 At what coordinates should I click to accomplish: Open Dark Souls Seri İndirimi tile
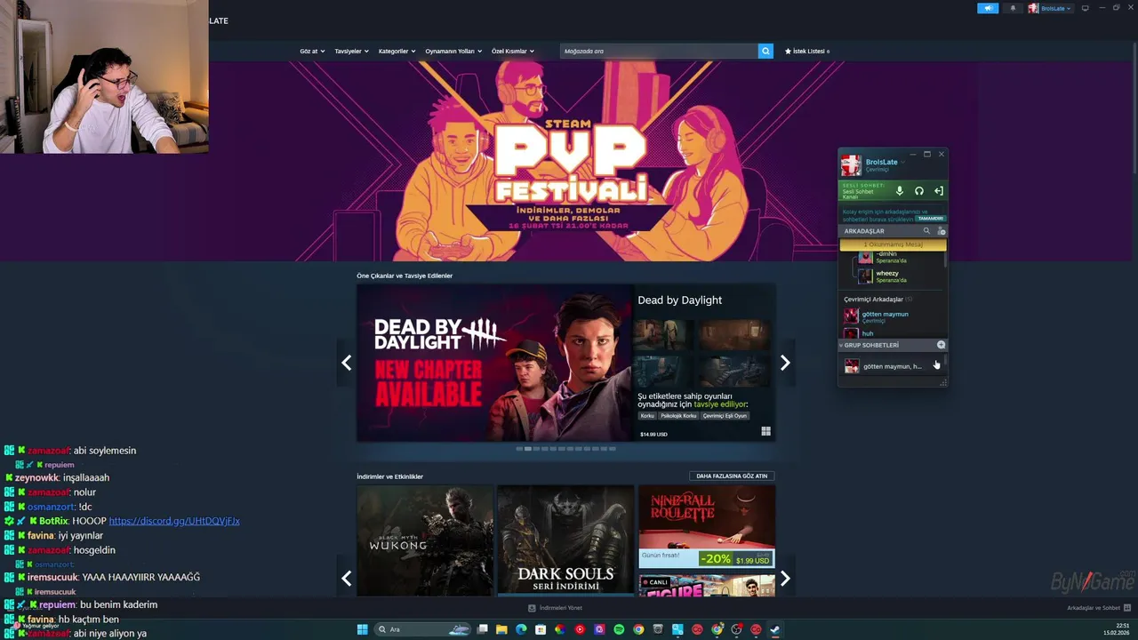pos(565,540)
